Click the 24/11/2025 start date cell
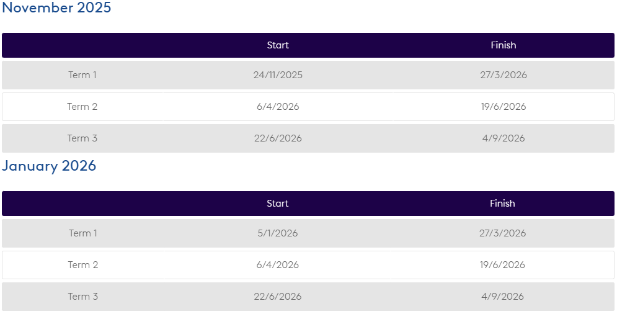The image size is (617, 314). tap(278, 75)
